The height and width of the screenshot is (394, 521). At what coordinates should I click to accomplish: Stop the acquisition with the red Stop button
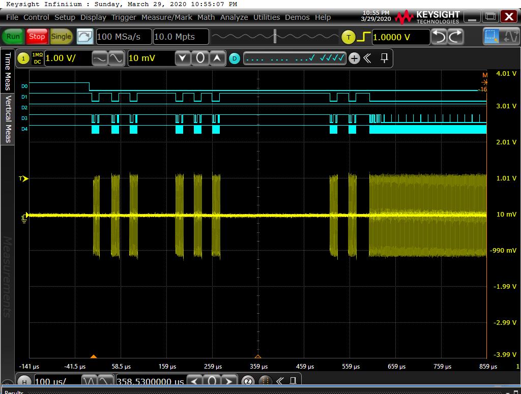tap(37, 37)
